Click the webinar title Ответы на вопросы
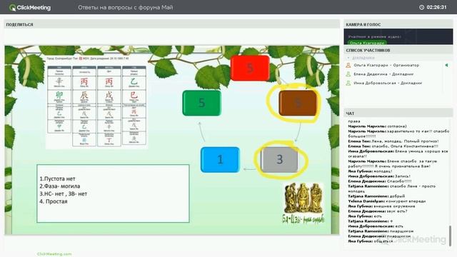The width and height of the screenshot is (457, 257). coord(126,8)
